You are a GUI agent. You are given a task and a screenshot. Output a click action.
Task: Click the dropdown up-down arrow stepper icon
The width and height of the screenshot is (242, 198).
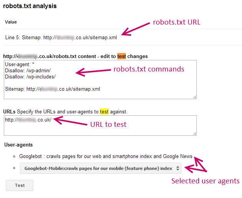(178, 168)
